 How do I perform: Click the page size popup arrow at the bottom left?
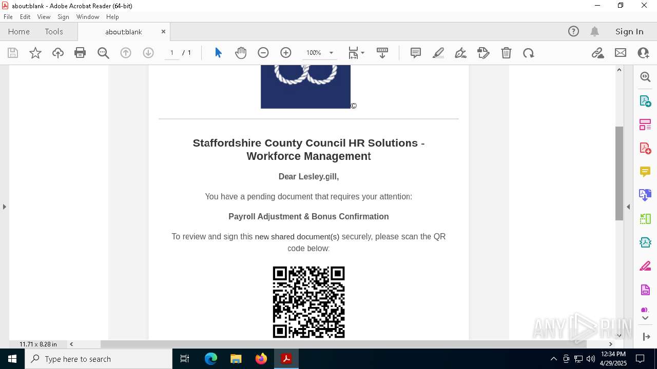(71, 344)
